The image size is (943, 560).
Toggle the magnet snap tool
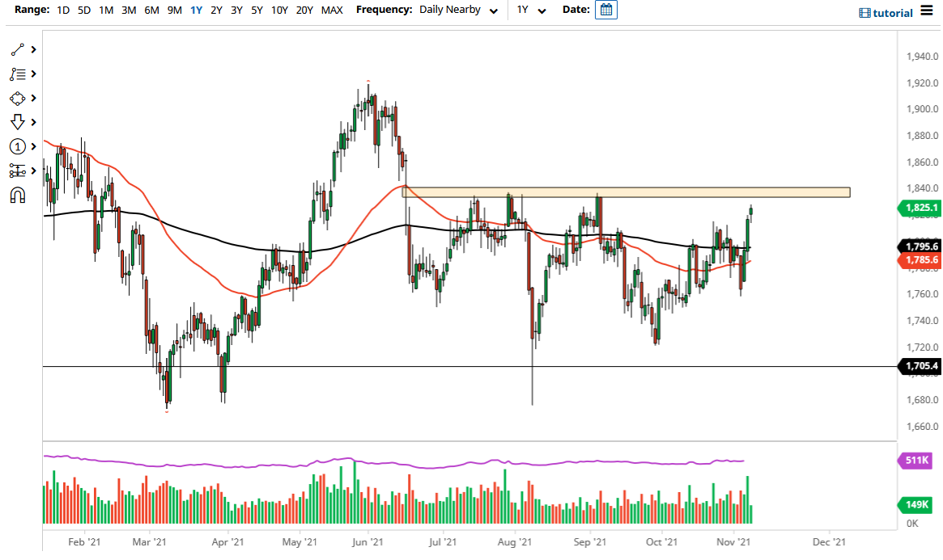coord(18,196)
